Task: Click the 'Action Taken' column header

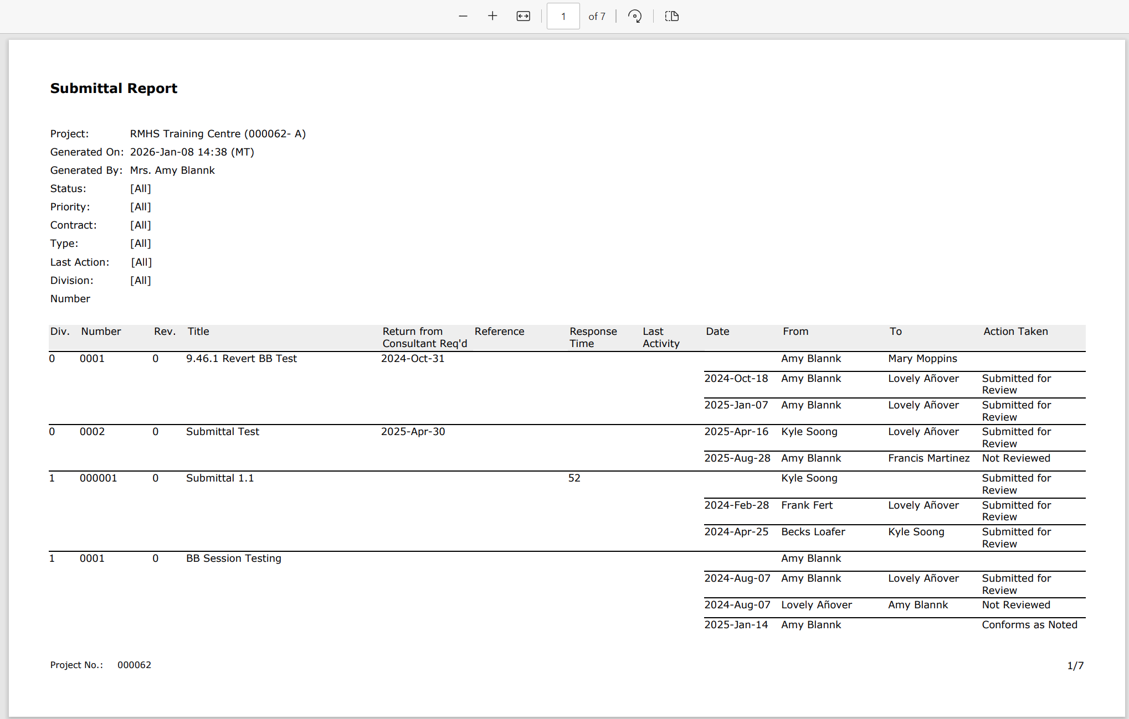Action: pos(1015,332)
